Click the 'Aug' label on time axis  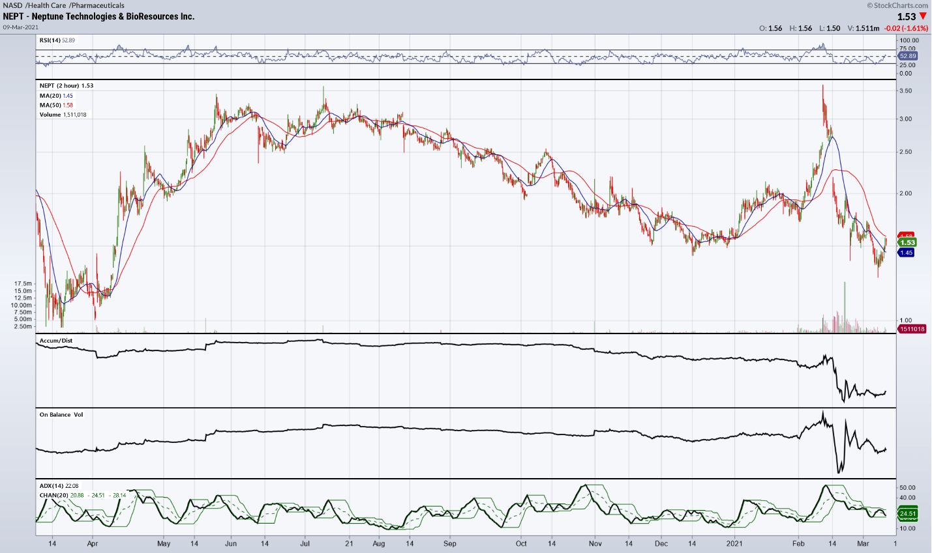tap(379, 543)
